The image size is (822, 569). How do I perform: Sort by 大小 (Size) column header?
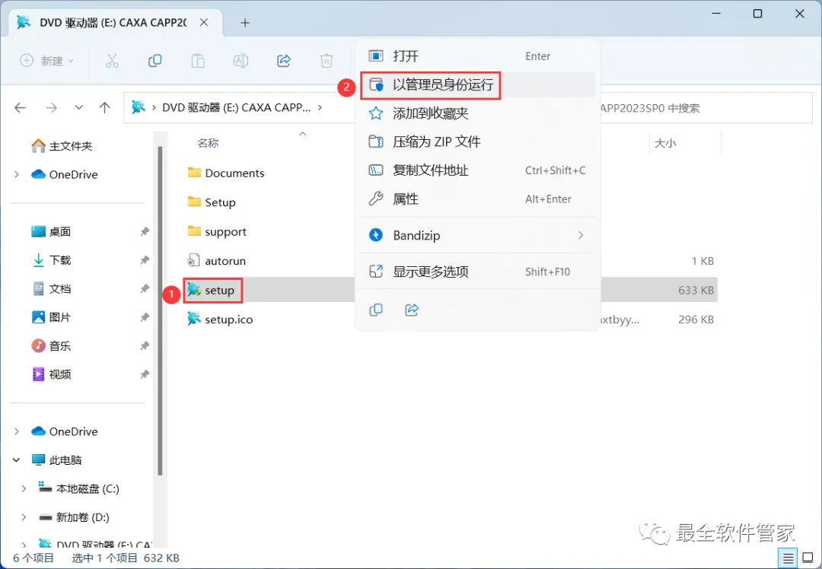tap(665, 143)
